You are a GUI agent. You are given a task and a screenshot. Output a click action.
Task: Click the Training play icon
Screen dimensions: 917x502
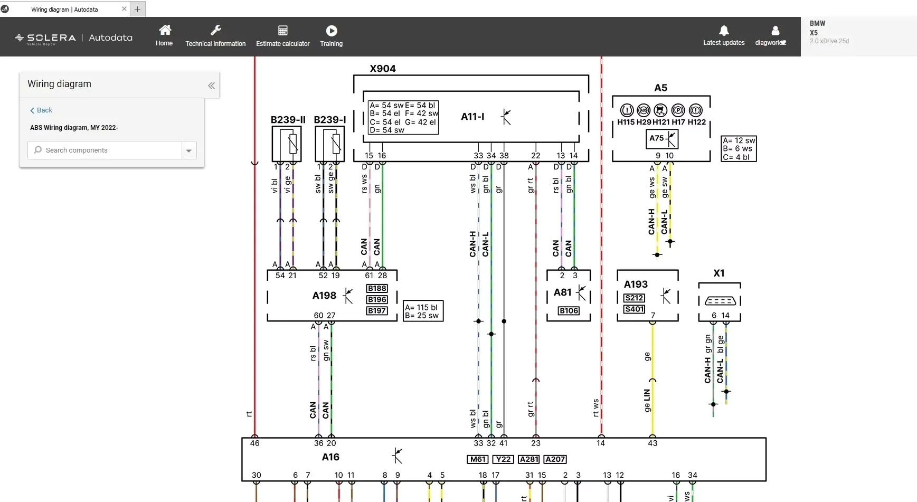(x=331, y=31)
